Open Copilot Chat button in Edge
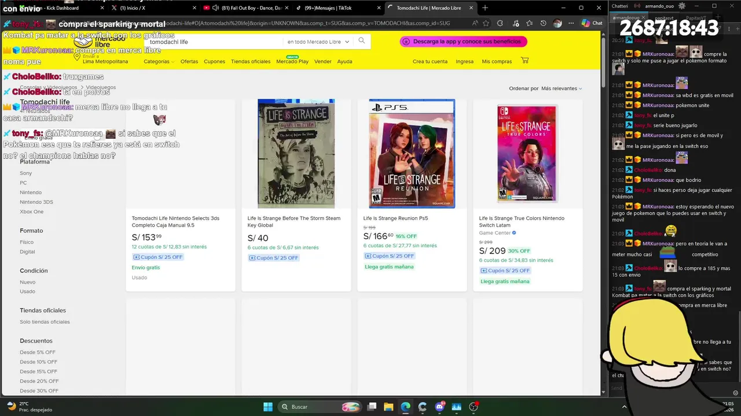The width and height of the screenshot is (741, 416). click(592, 23)
